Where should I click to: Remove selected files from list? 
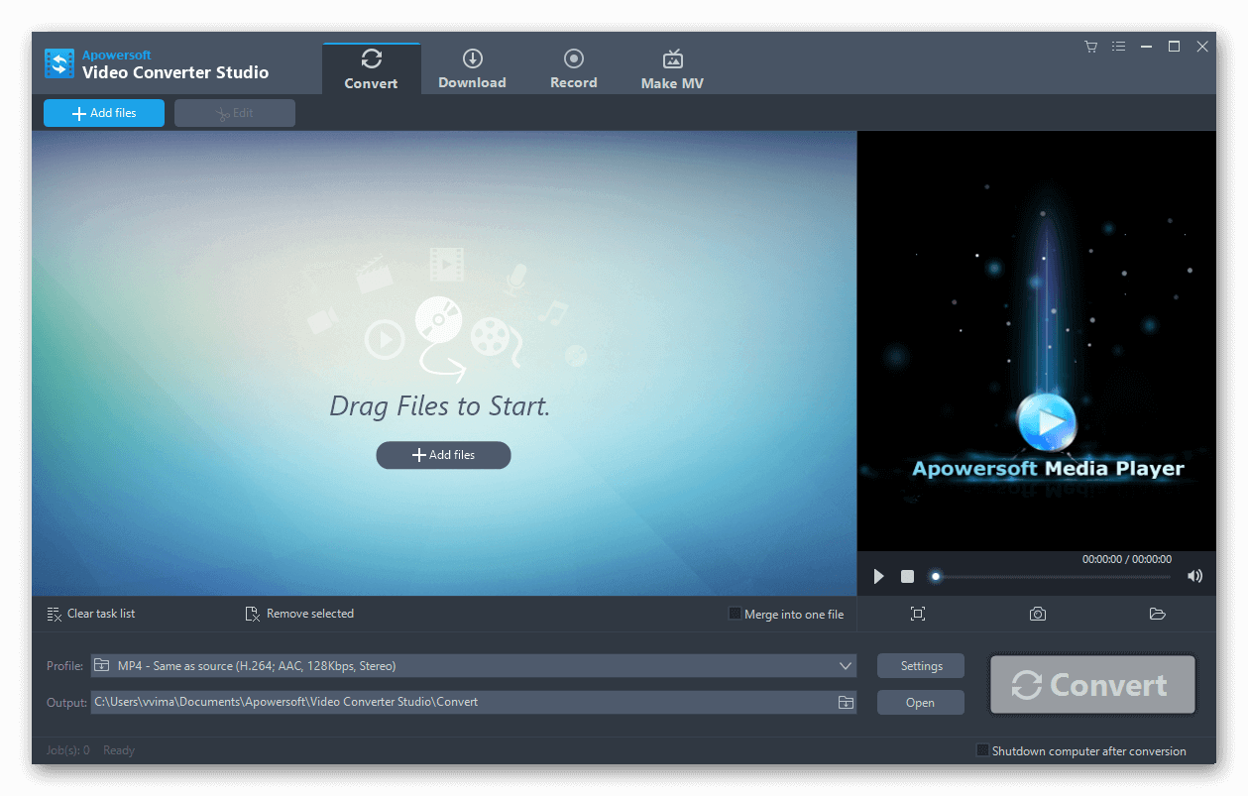tap(299, 614)
